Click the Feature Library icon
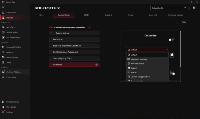The width and height of the screenshot is (200, 119). tap(3, 102)
